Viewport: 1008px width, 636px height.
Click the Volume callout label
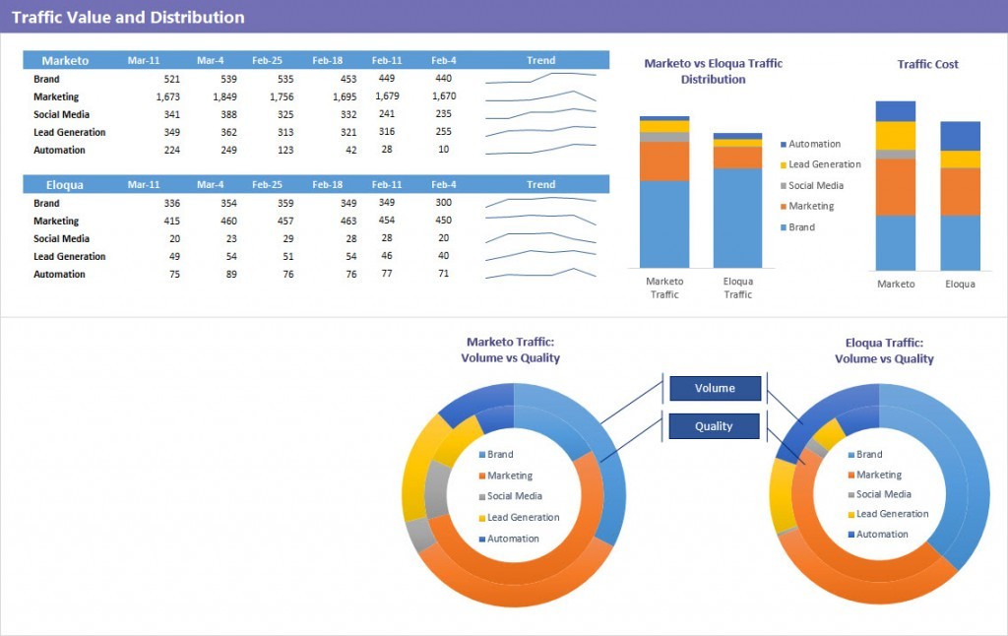[715, 389]
